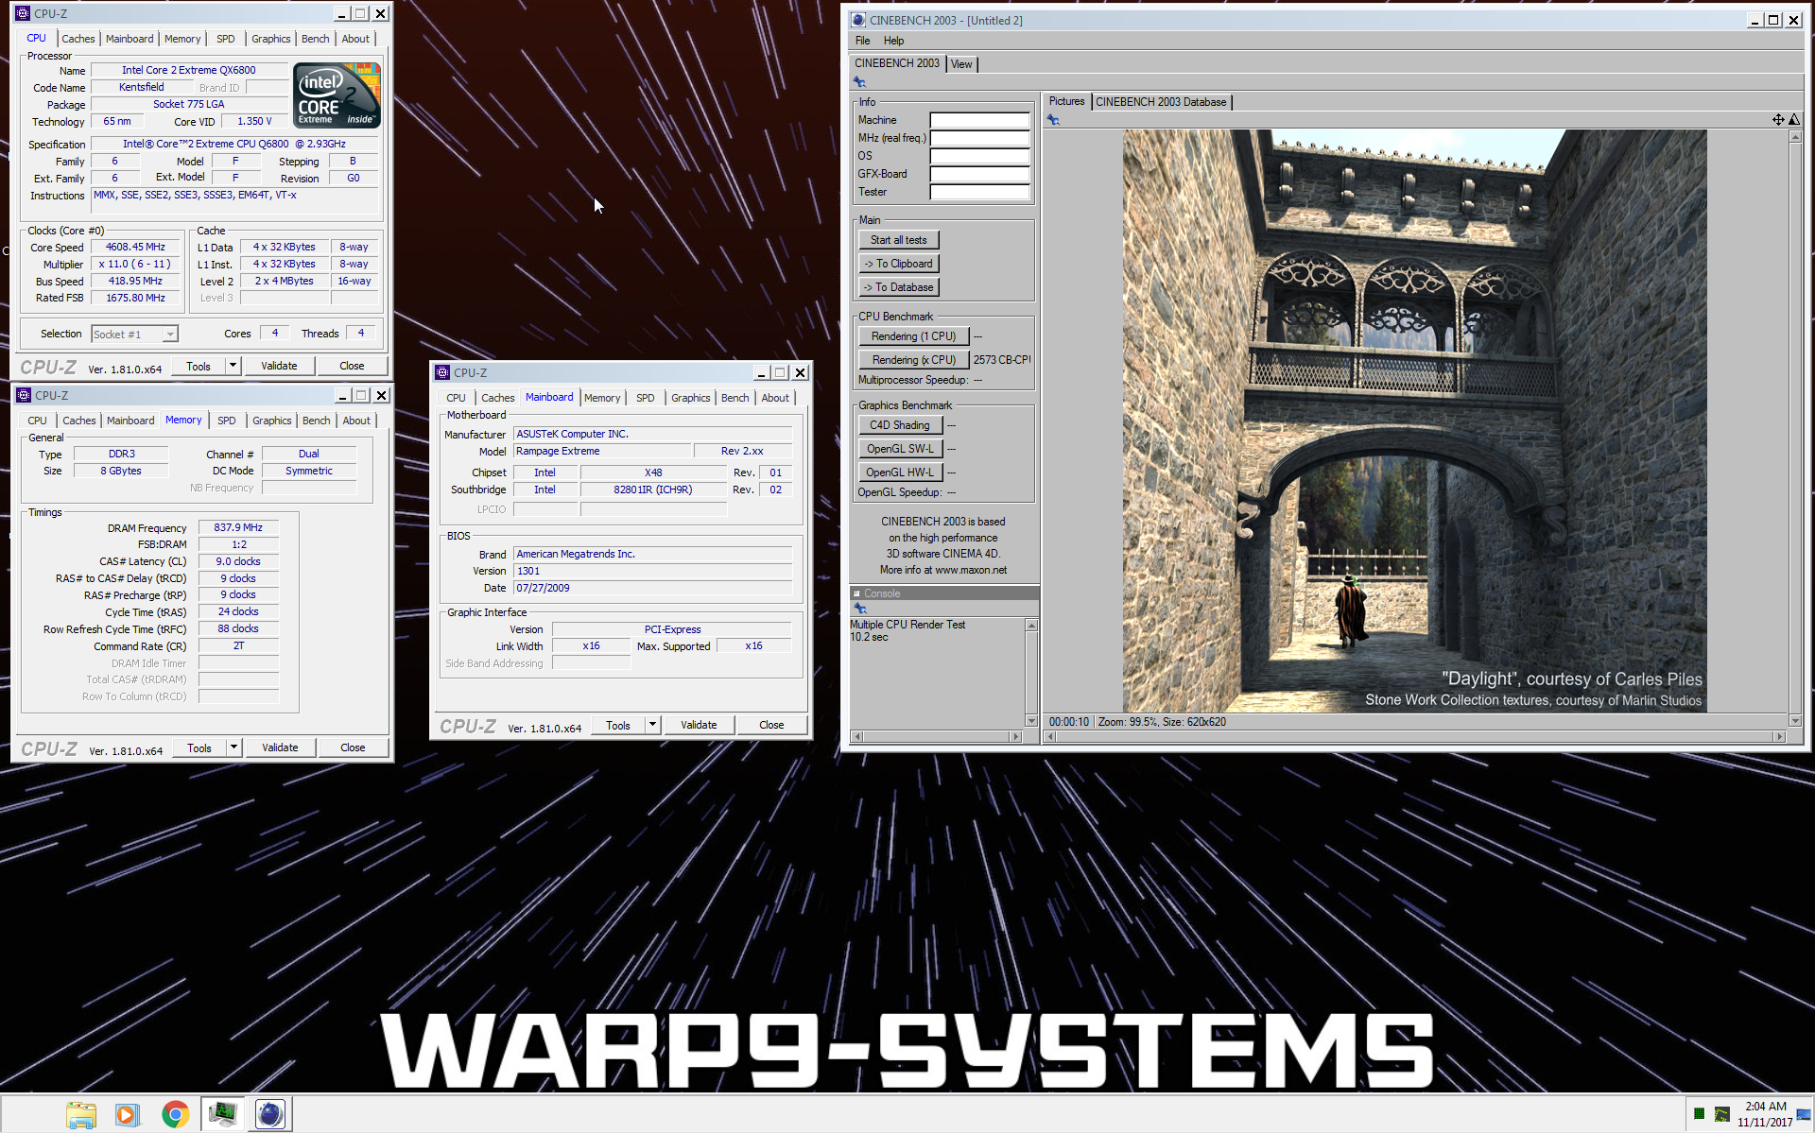
Task: Click the graph monitor tray icon
Action: pos(1721,1114)
